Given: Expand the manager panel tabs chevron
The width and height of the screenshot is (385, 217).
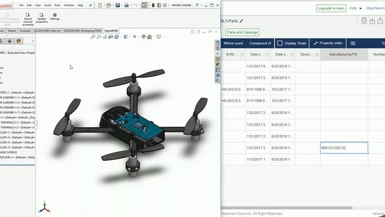Looking at the screenshot, I should click(x=33, y=41).
